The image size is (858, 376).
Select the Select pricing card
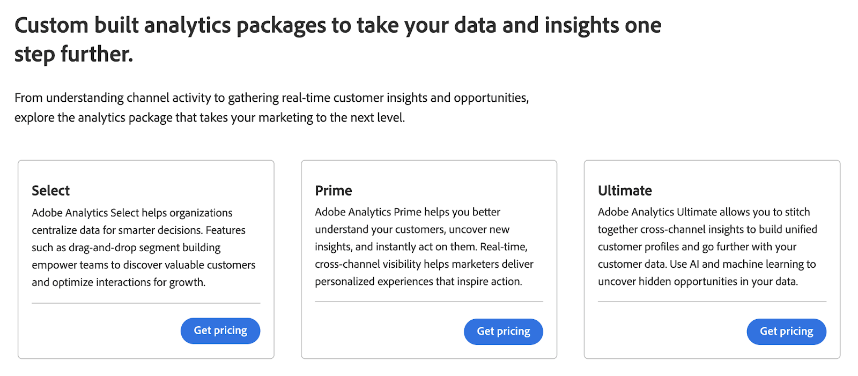[x=146, y=259]
